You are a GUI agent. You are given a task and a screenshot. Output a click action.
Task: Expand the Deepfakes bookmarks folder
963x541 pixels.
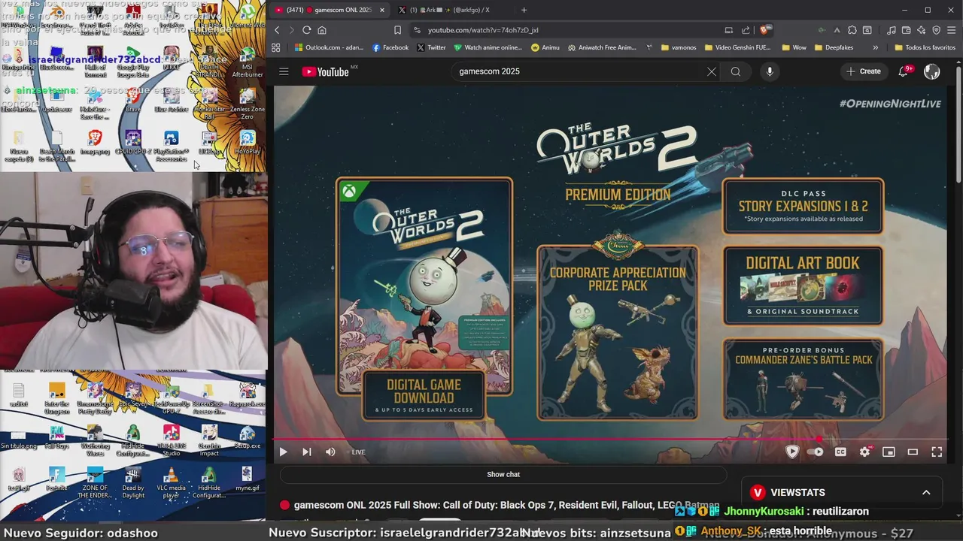834,47
